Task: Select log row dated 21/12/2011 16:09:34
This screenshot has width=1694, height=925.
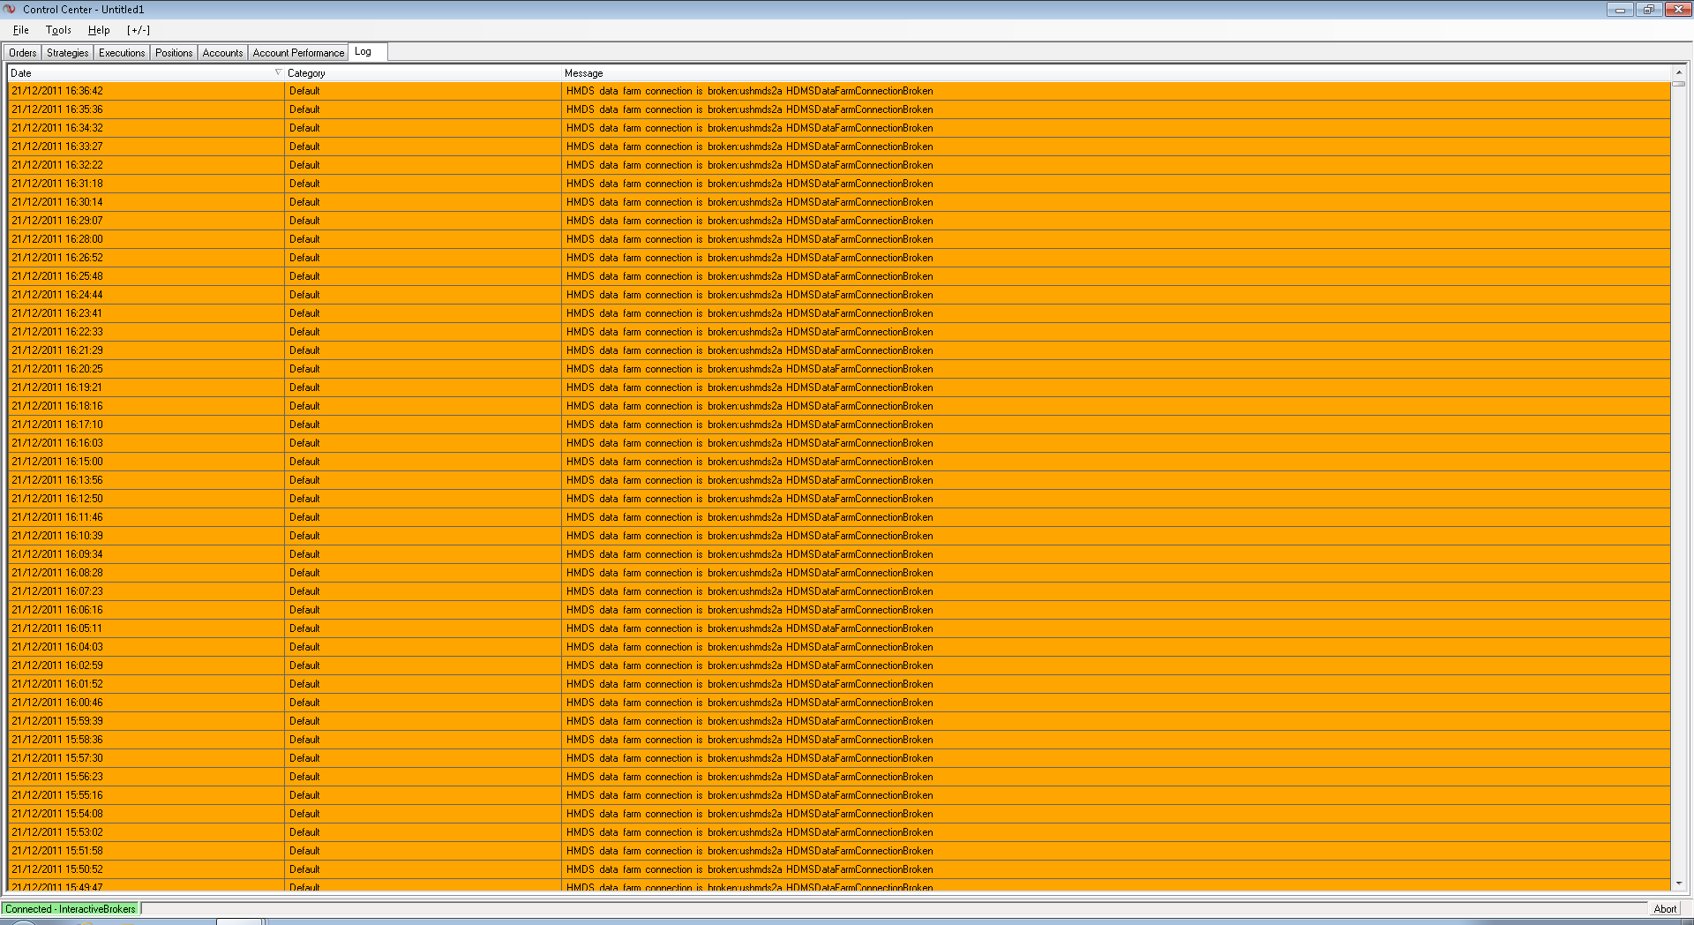Action: (839, 554)
